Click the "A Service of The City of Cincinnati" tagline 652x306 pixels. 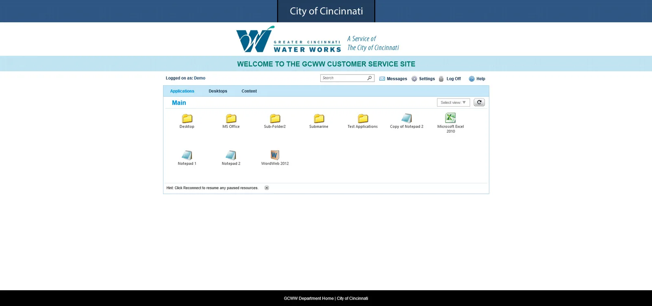(x=373, y=43)
